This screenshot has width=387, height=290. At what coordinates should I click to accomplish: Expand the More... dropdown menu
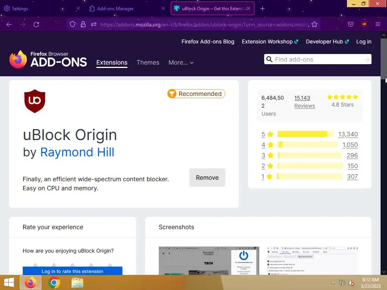181,62
